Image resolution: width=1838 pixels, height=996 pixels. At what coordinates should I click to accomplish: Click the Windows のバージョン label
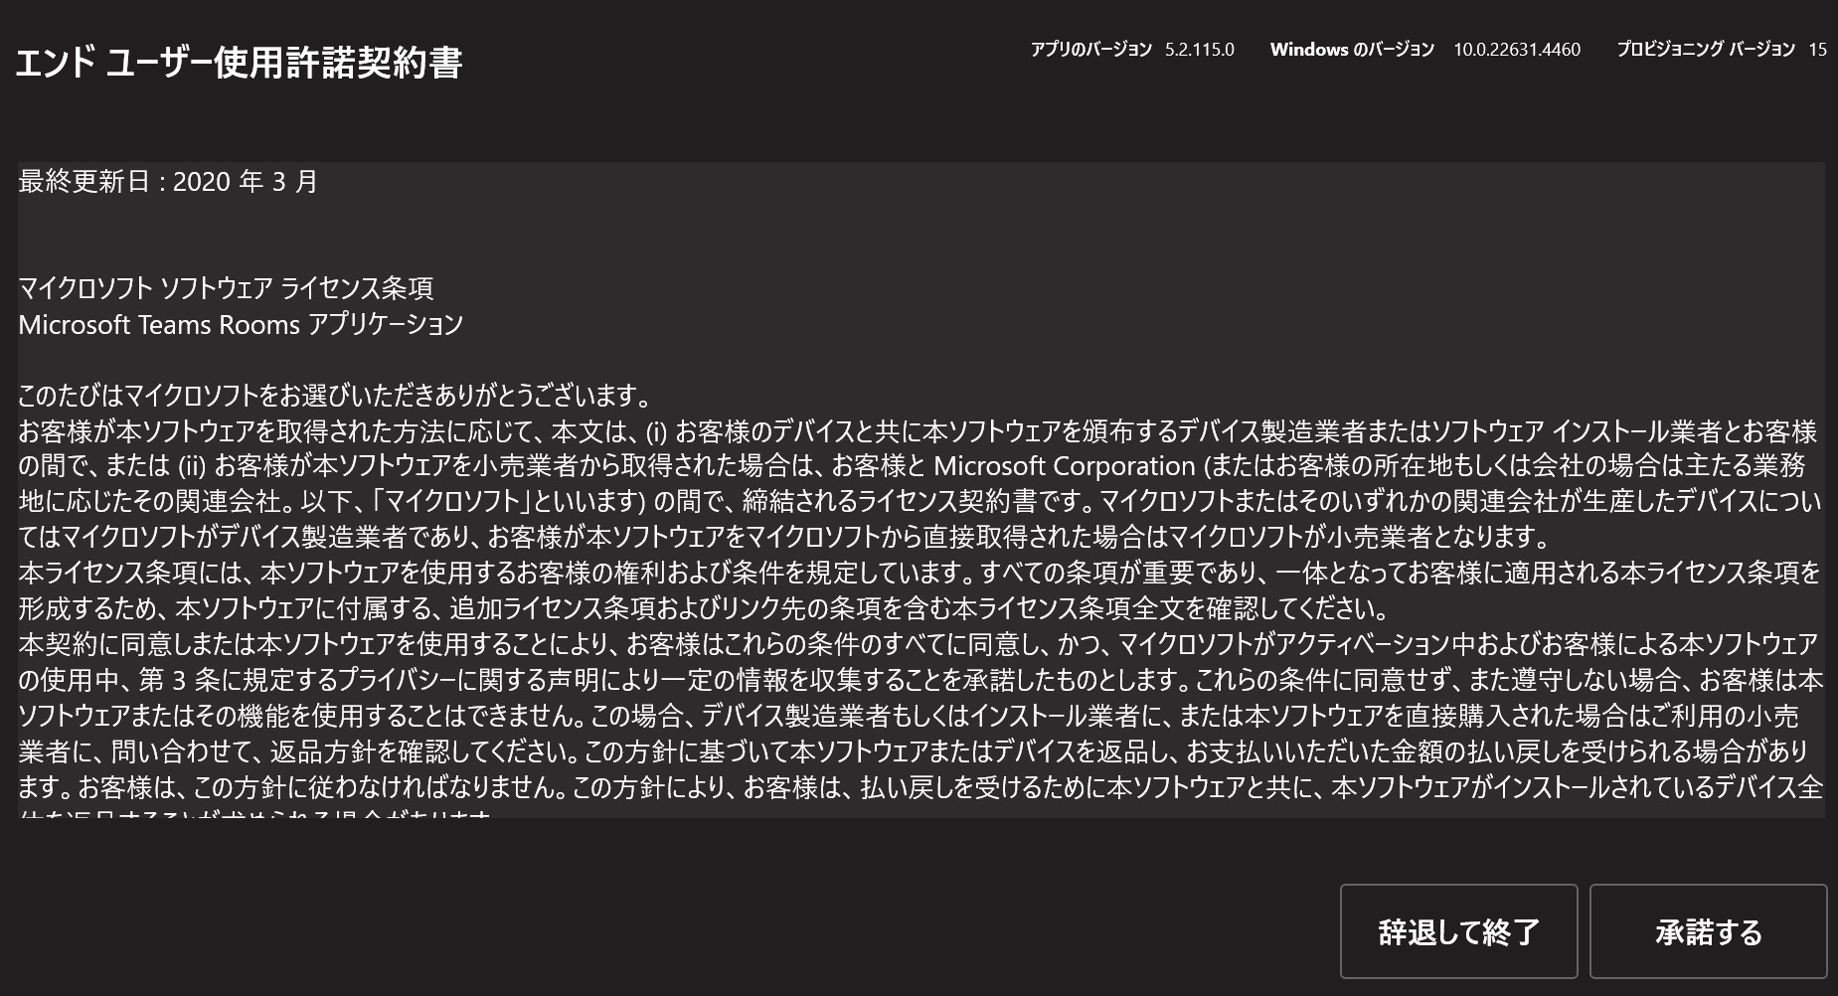click(x=1352, y=50)
